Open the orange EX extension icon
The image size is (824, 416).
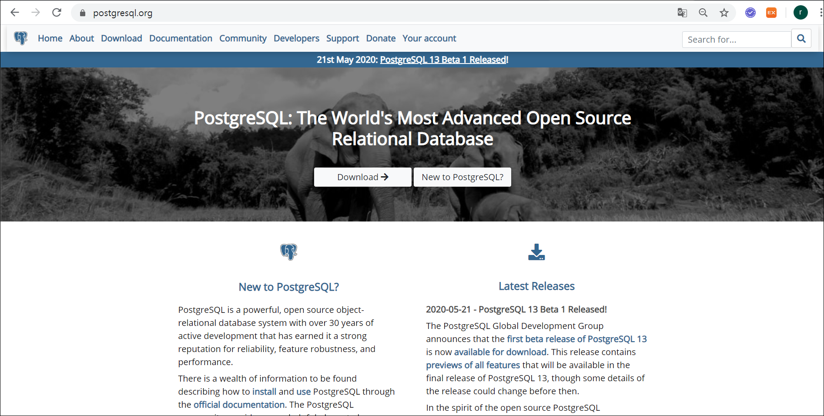pos(771,13)
